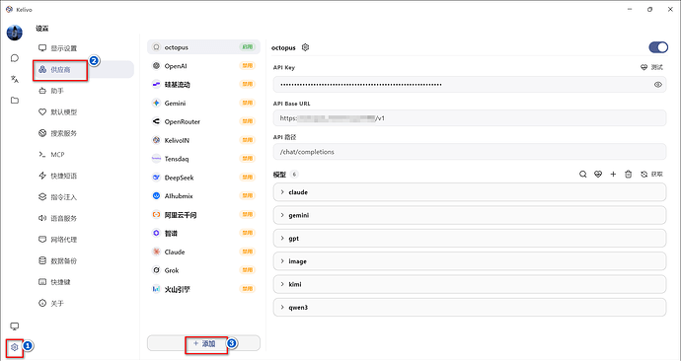Expand the claude model group
Viewport: 681px width, 361px height.
470,192
